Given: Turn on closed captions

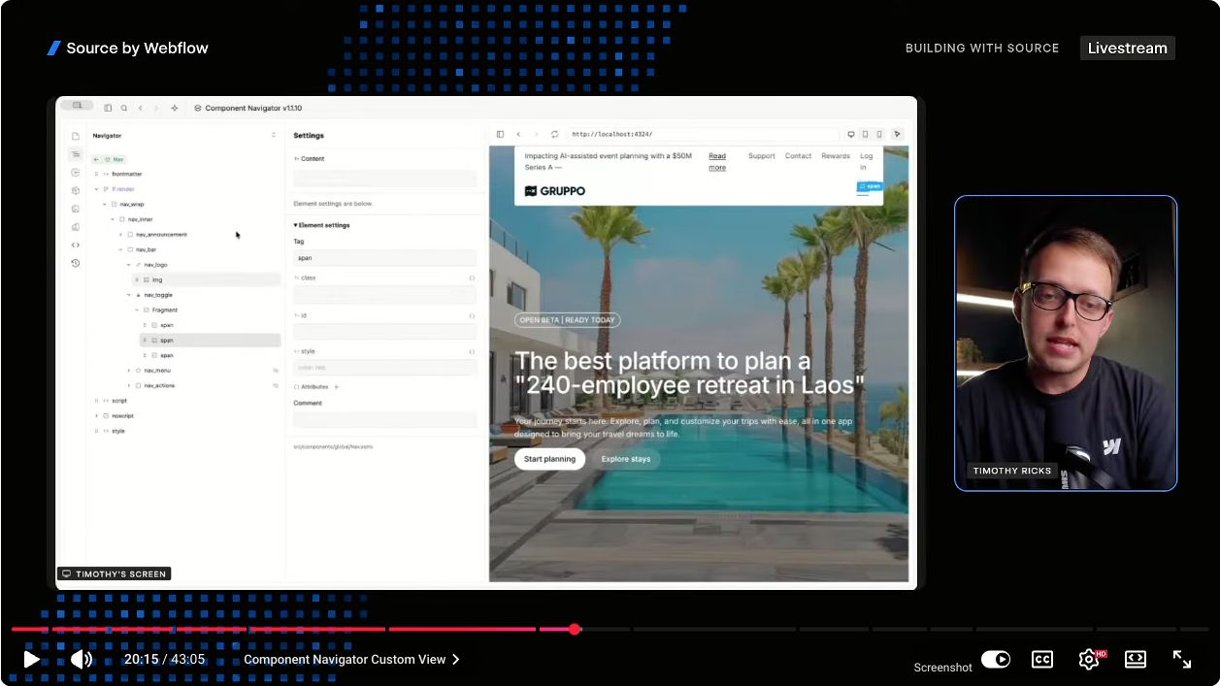Looking at the screenshot, I should 1041,660.
